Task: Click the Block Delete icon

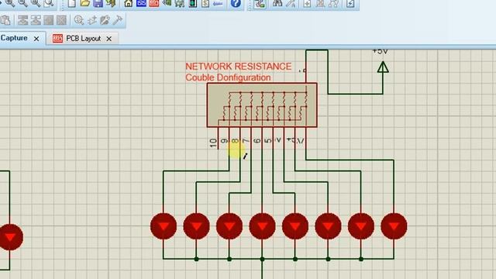Action: click(61, 20)
